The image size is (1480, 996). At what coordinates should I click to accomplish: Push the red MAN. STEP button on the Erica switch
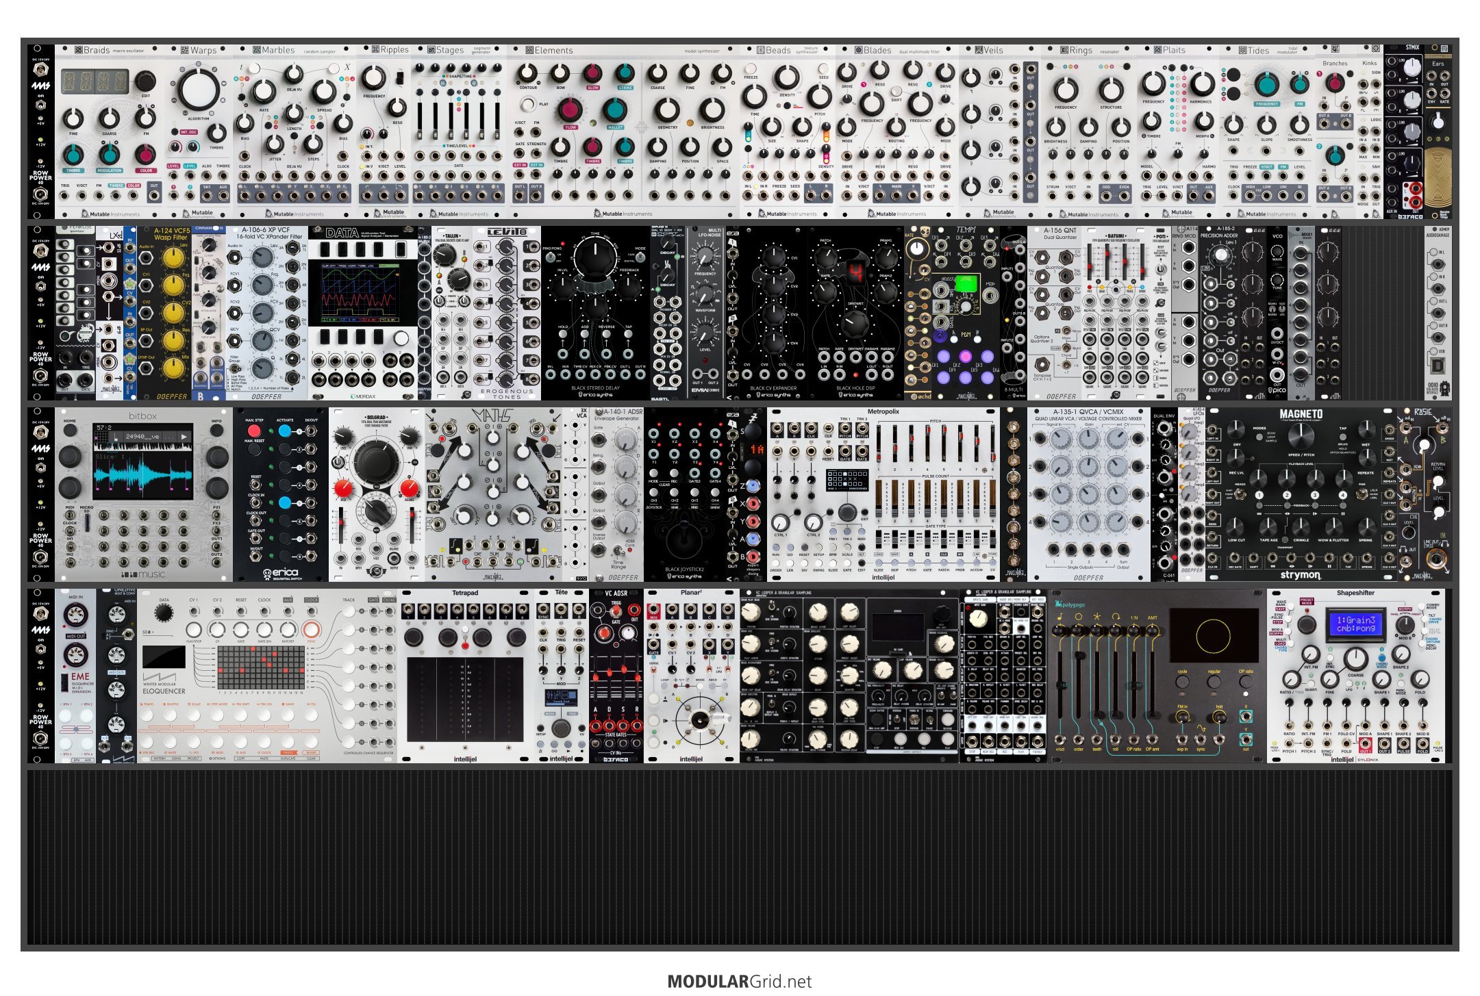(x=254, y=431)
